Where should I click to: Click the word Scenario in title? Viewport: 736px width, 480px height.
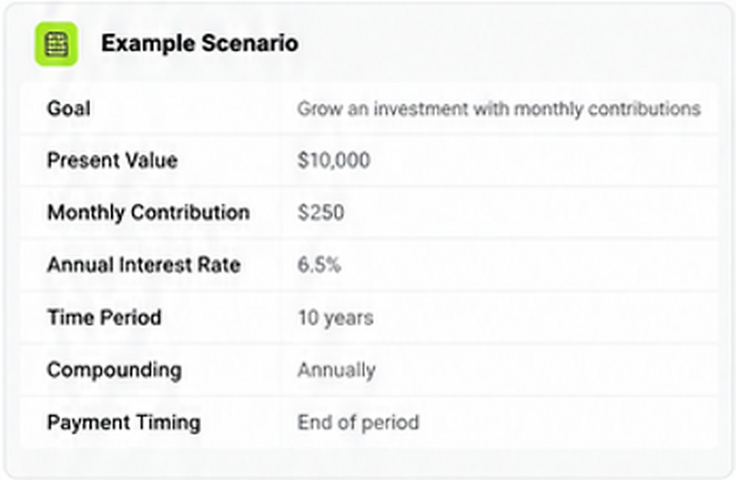click(250, 44)
